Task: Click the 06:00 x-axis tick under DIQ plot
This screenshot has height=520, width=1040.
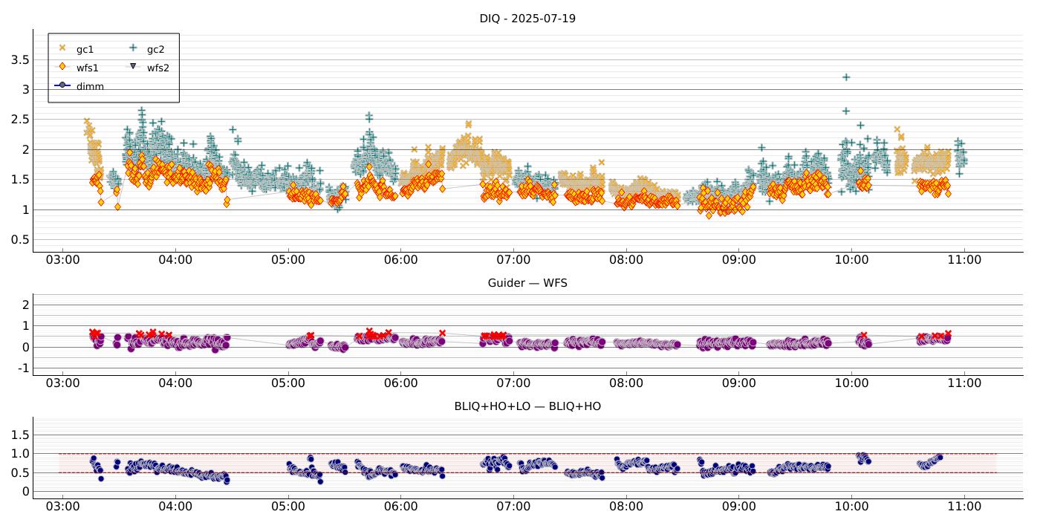Action: 400,260
